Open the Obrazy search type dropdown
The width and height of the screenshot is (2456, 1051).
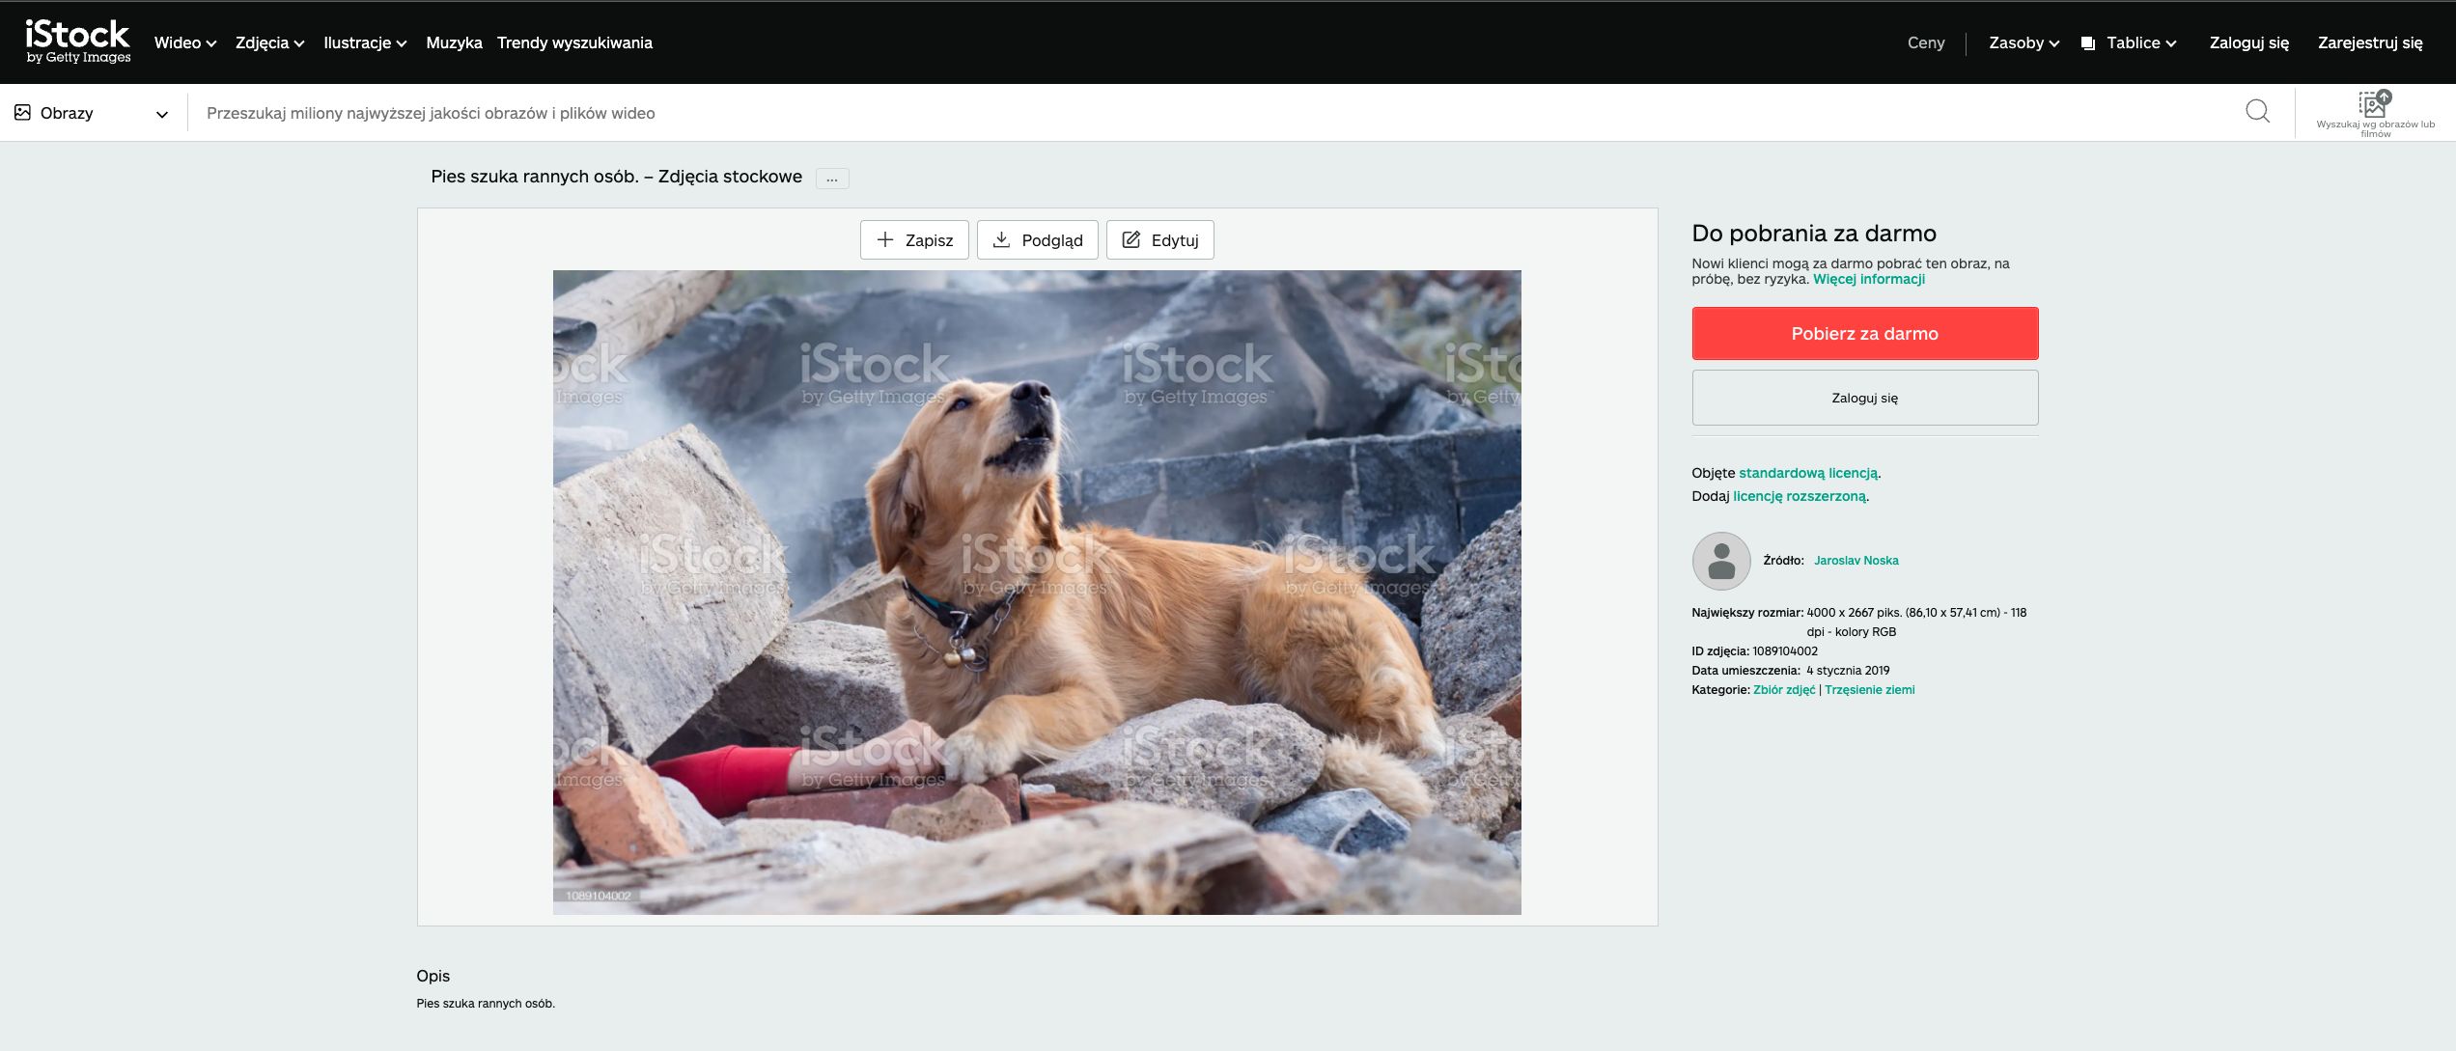(x=92, y=113)
